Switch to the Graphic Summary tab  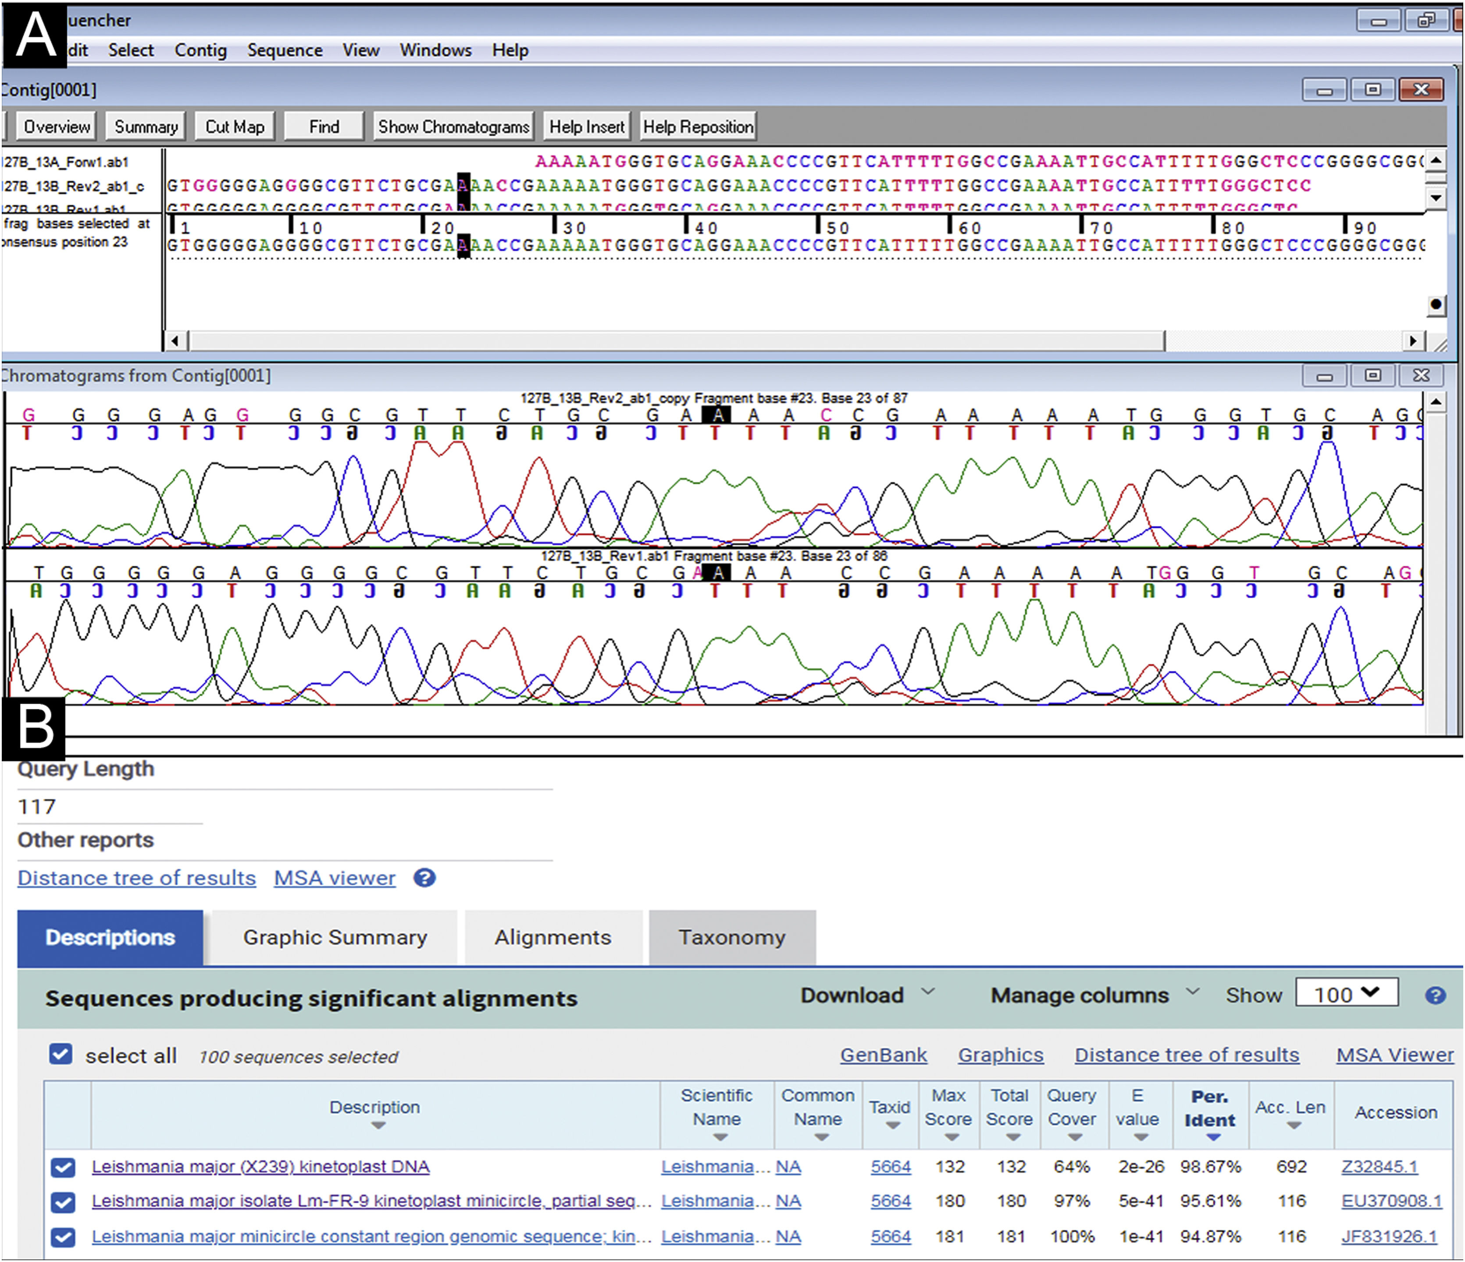click(x=335, y=937)
